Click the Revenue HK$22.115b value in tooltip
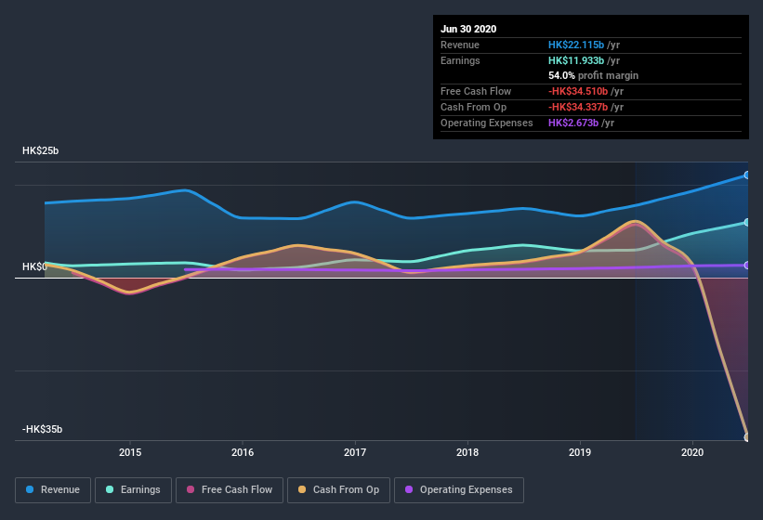Image resolution: width=763 pixels, height=520 pixels. (x=576, y=45)
